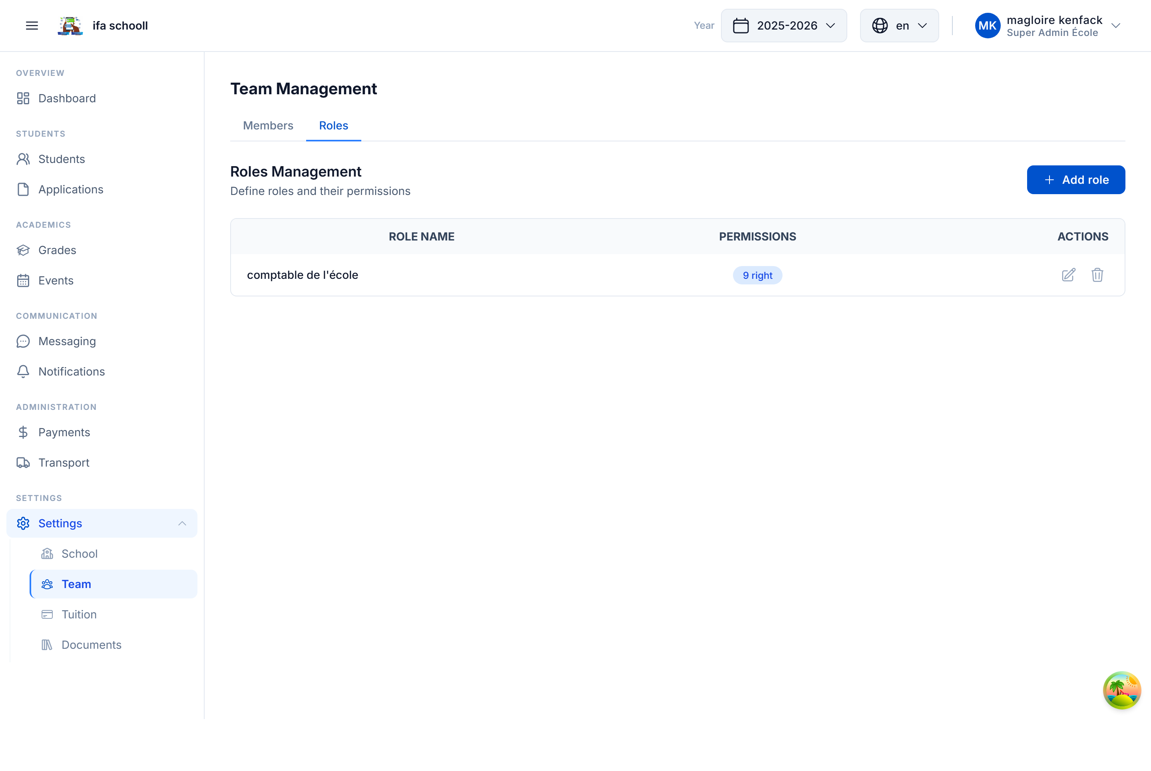Edit the comptable de l'école role
Viewport: 1151px width, 771px height.
click(1068, 275)
